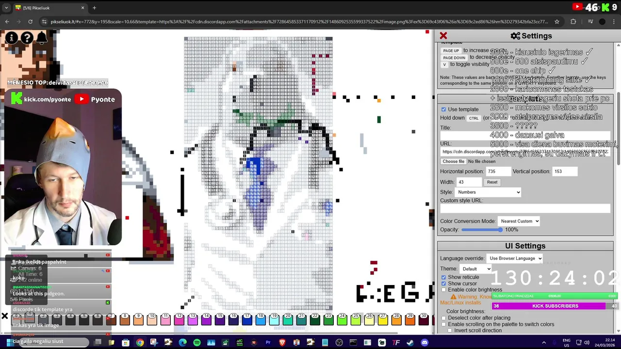The width and height of the screenshot is (621, 349).
Task: Open Discord from the taskbar
Action: coord(425,343)
